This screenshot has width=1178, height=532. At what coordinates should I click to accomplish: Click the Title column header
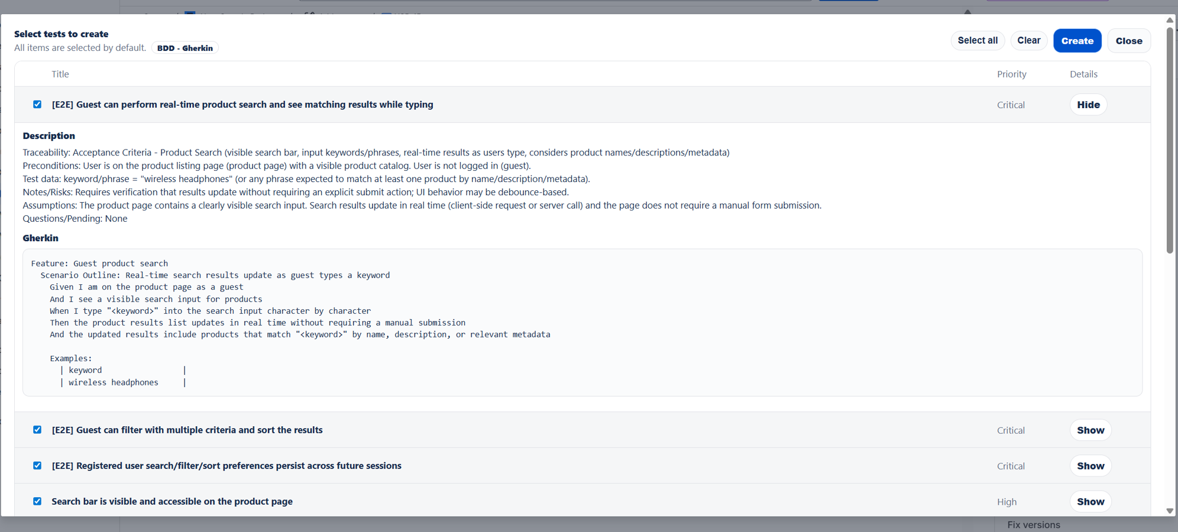click(60, 74)
